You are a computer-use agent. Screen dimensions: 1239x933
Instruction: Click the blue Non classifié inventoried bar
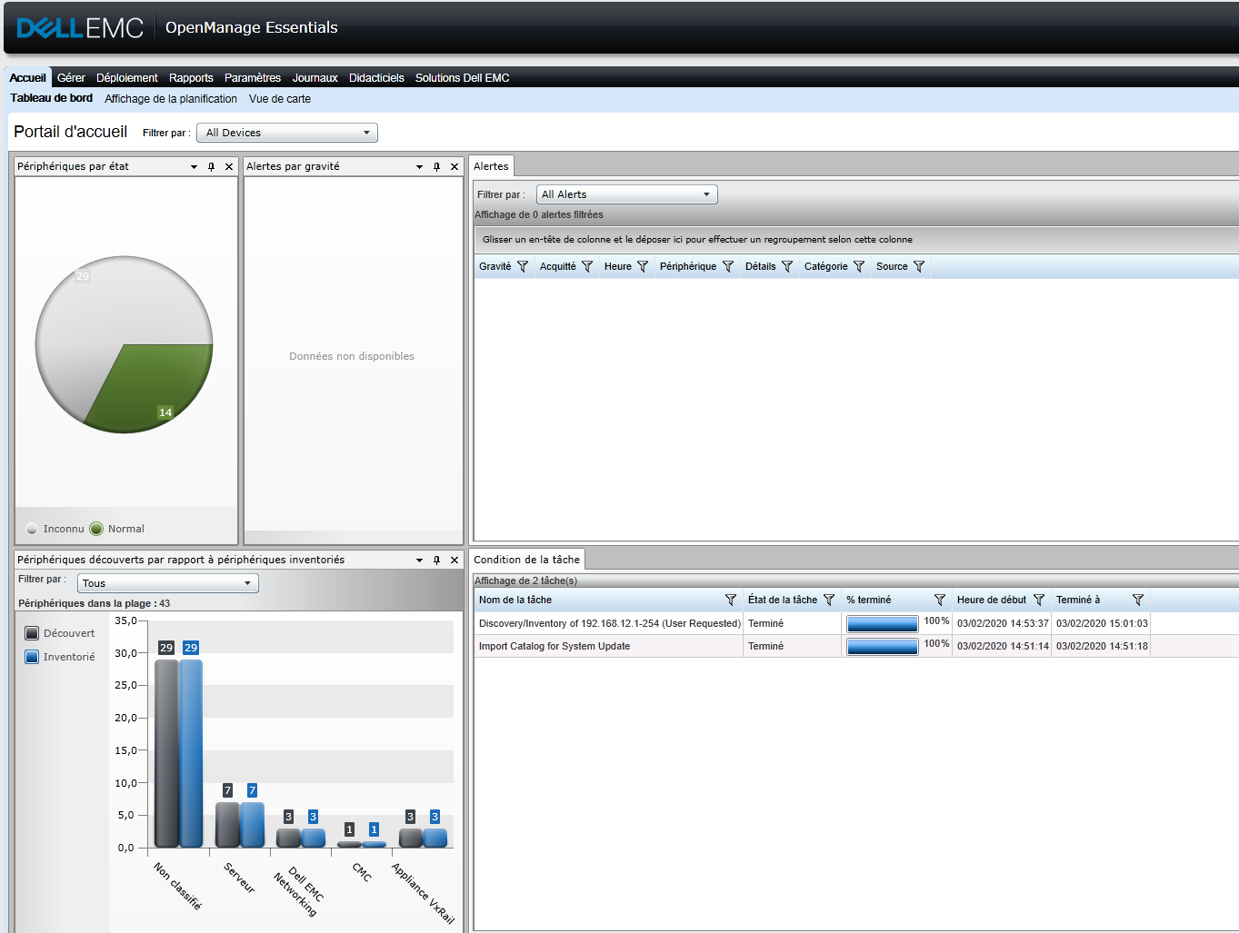[191, 753]
